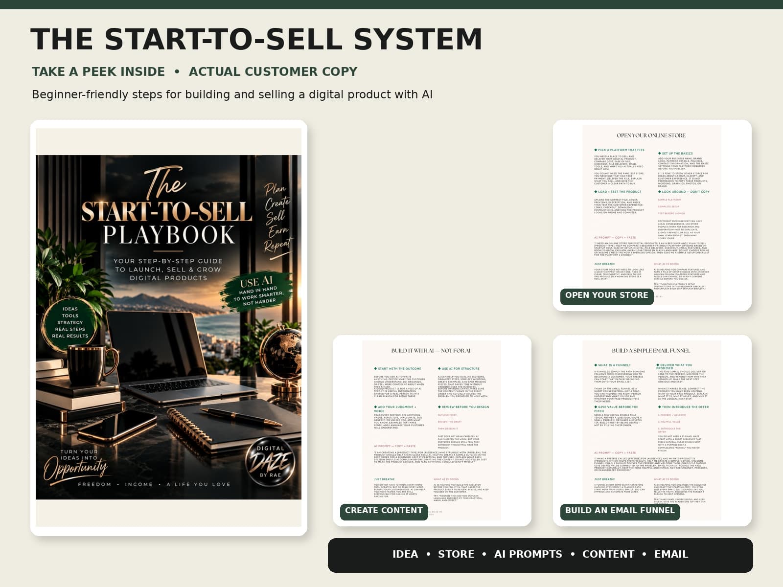
Task: Click 'IDEA' in the bottom black bar
Action: pyautogui.click(x=405, y=554)
